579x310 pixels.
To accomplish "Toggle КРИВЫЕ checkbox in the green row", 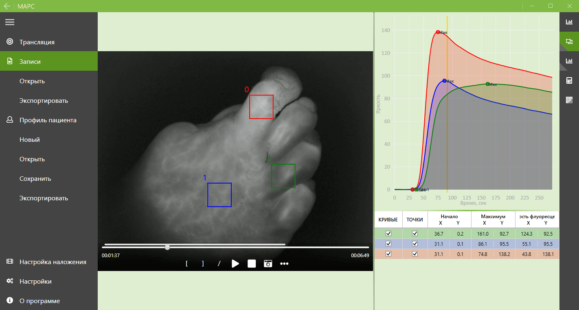I will [x=388, y=233].
